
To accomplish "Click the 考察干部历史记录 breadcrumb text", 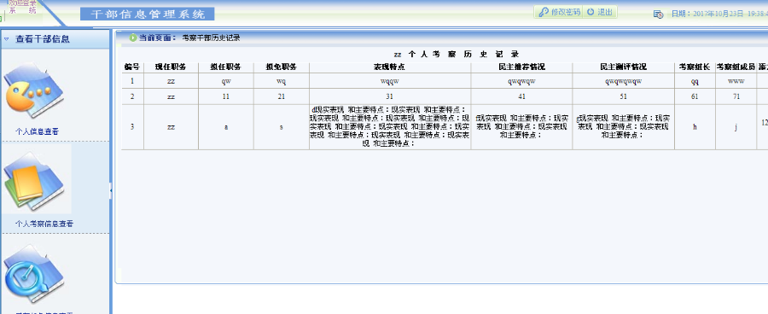I will coord(211,38).
